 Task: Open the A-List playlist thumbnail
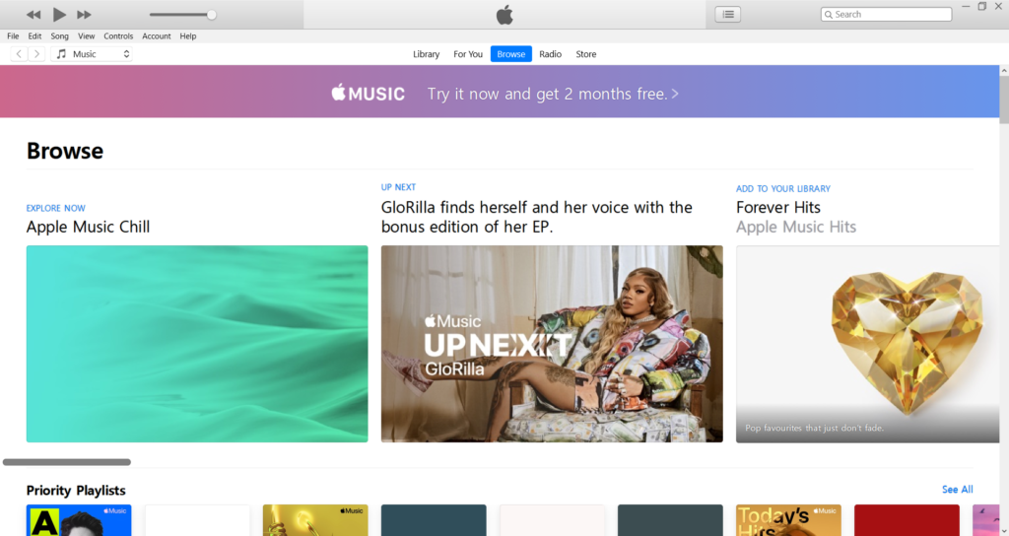pyautogui.click(x=79, y=520)
